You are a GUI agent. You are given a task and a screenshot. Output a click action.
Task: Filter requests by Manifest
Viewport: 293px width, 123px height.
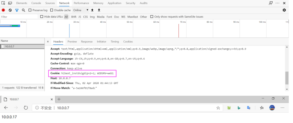133,17
